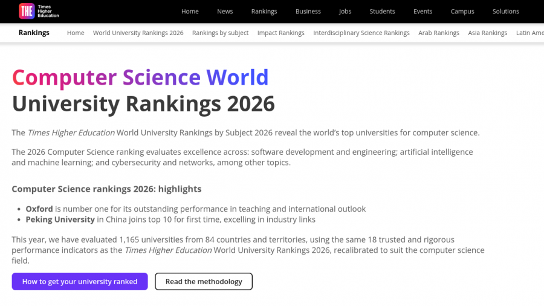Open the Home item in top navigation
544x306 pixels.
[190, 11]
